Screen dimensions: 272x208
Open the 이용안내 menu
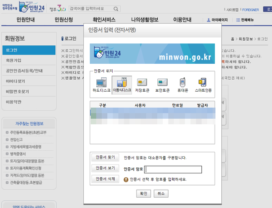coord(182,20)
